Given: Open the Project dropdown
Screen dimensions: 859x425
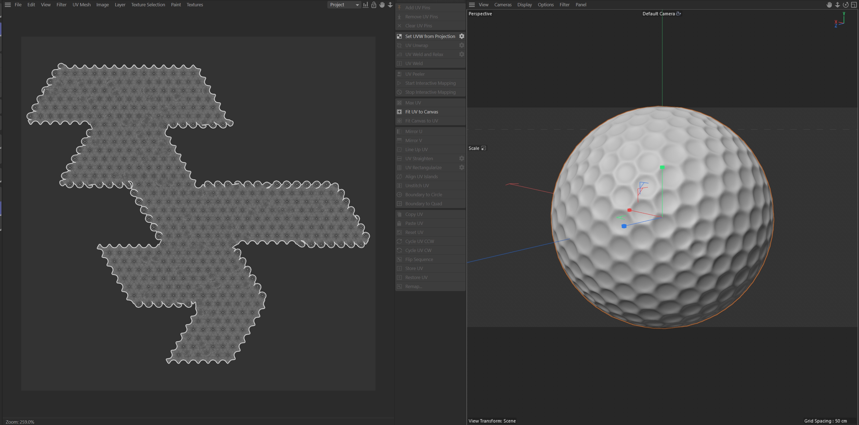Looking at the screenshot, I should click(x=344, y=5).
